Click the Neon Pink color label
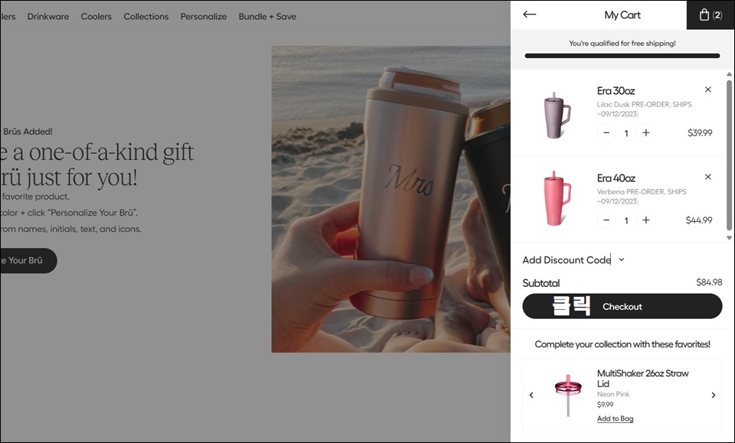735x443 pixels. (613, 394)
